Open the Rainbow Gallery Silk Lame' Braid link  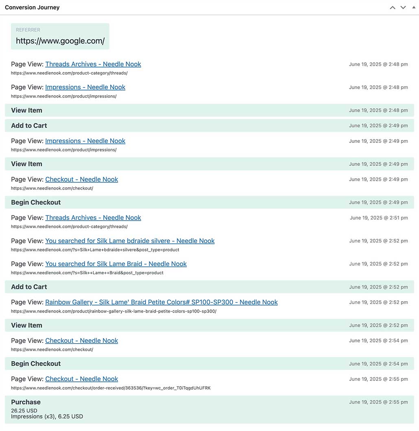pyautogui.click(x=161, y=302)
